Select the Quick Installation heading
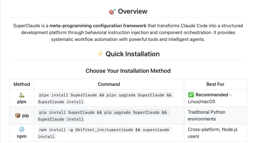Screen dimensions: 256x143 (132, 54)
